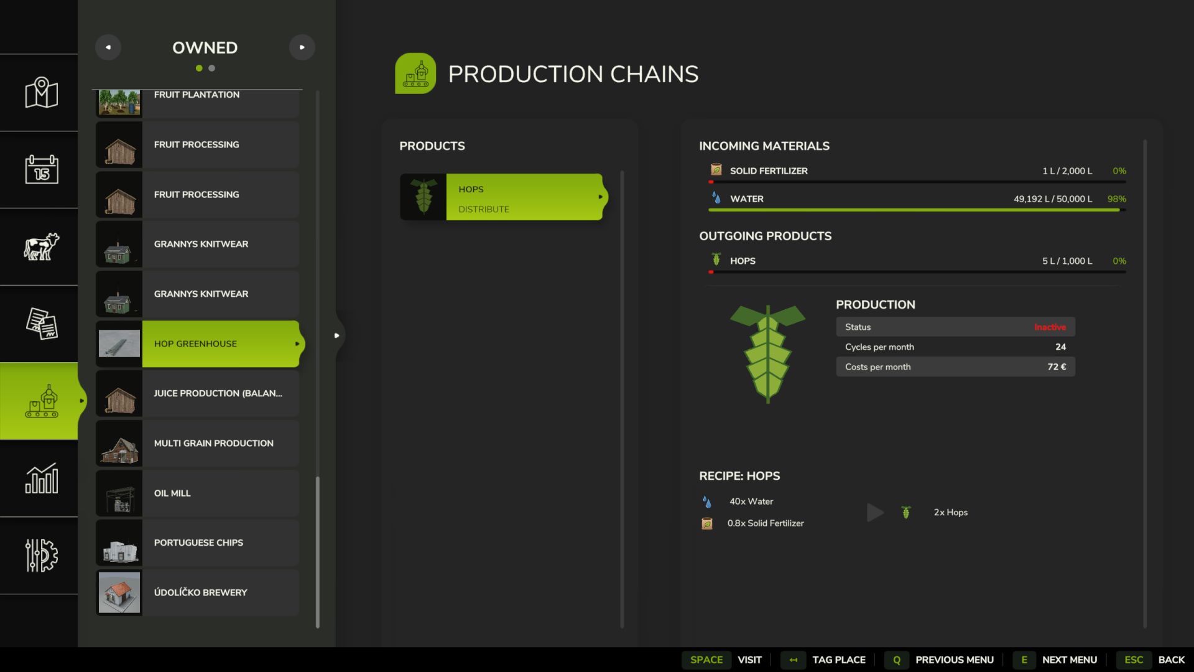
Task: Select Údolíčko Brewery entry
Action: tap(198, 592)
